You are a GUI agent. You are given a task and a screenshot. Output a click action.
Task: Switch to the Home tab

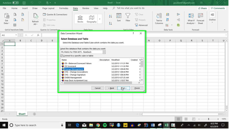coord(14,8)
